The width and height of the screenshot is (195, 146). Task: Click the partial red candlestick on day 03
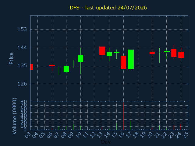[32, 67]
